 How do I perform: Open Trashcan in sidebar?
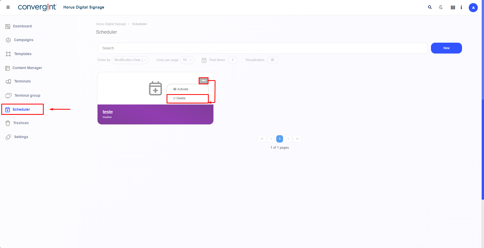21,123
